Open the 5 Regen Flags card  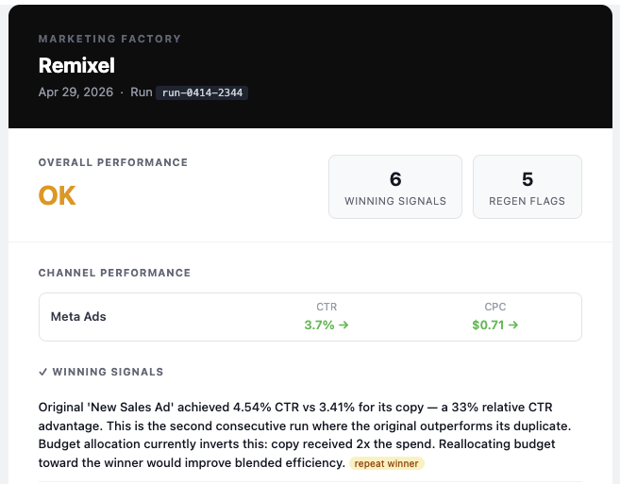(528, 187)
